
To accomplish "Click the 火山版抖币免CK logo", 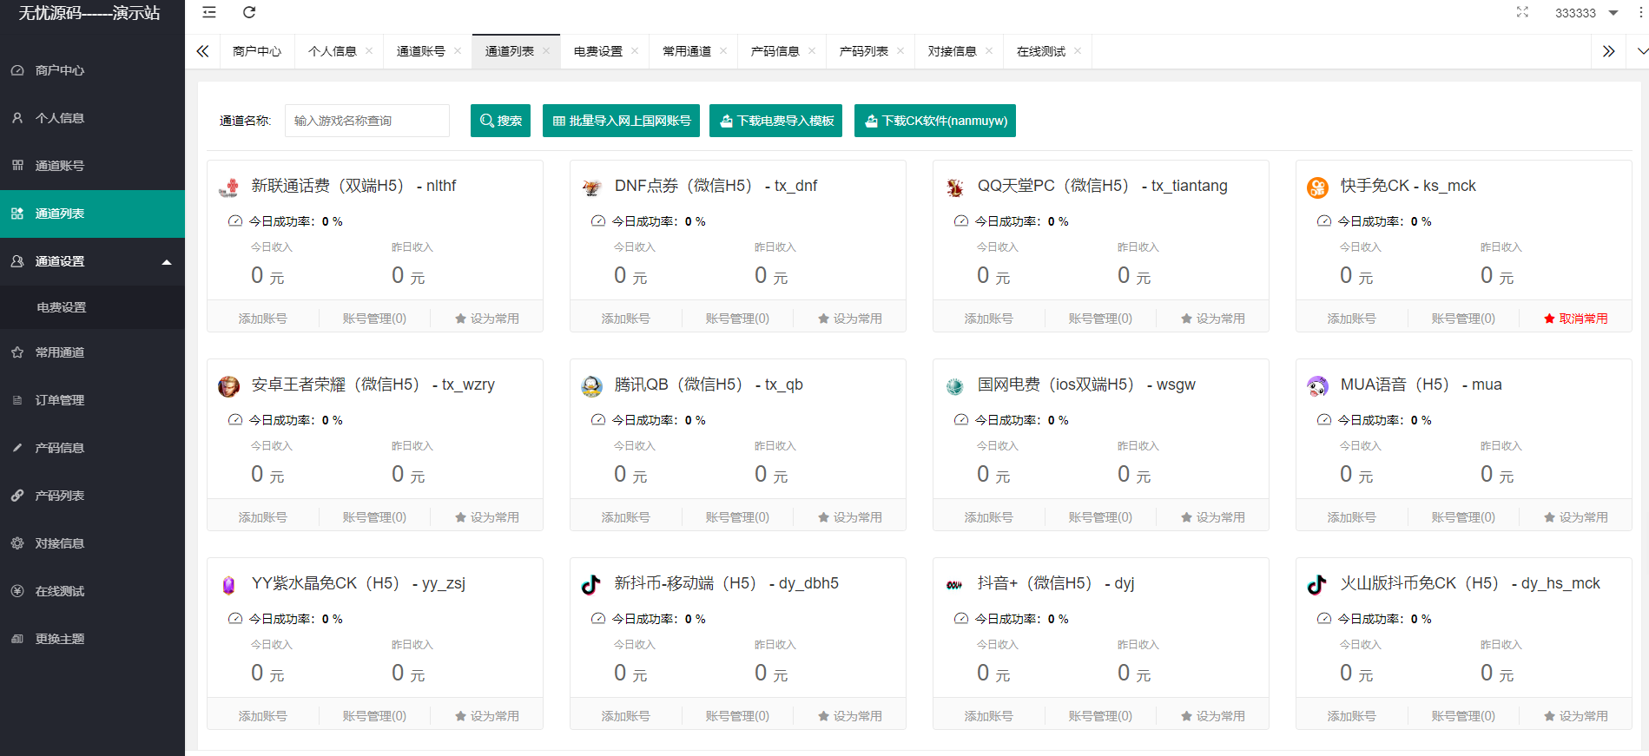I will (1318, 584).
